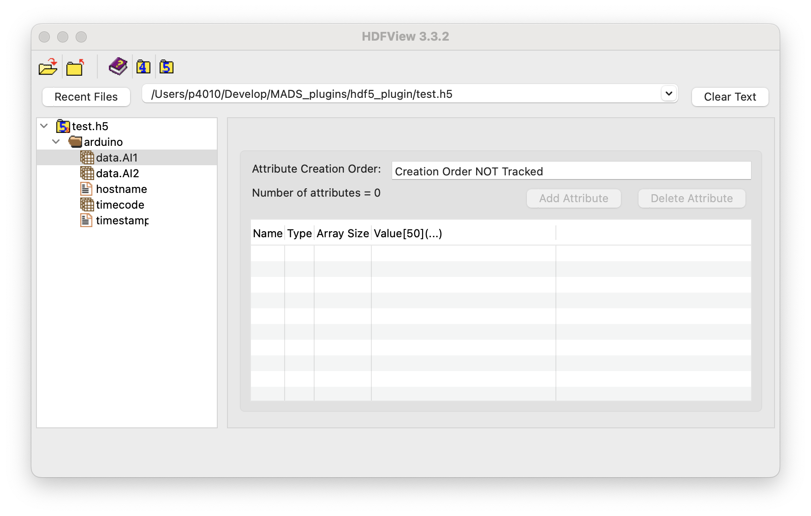Select the timestamp tree item
Screen dimensions: 811x516
(x=122, y=221)
